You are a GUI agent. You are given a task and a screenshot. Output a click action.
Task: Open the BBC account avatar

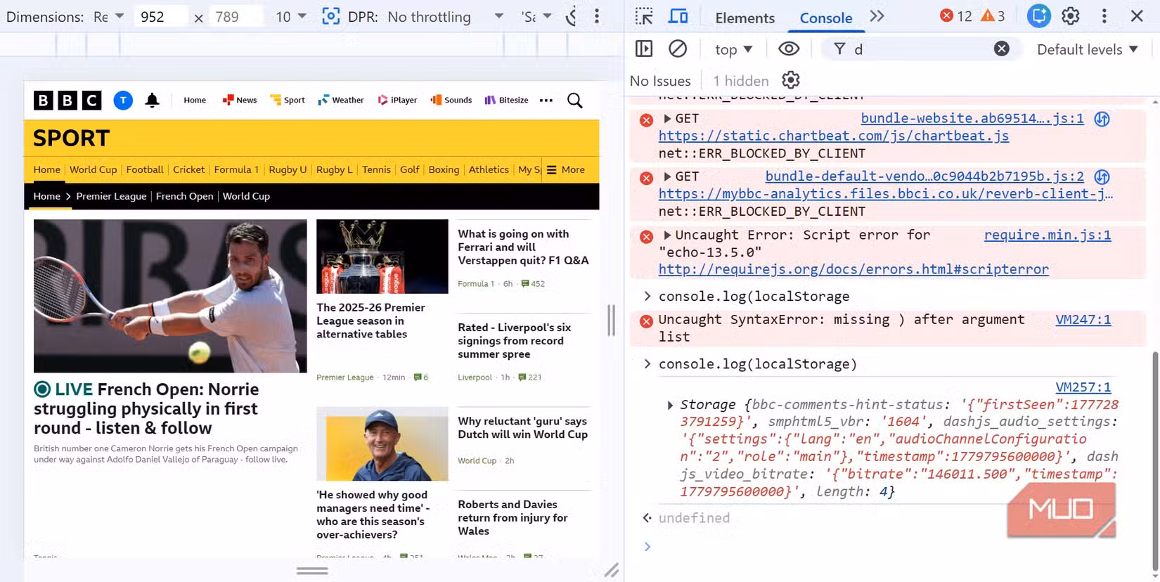(123, 101)
